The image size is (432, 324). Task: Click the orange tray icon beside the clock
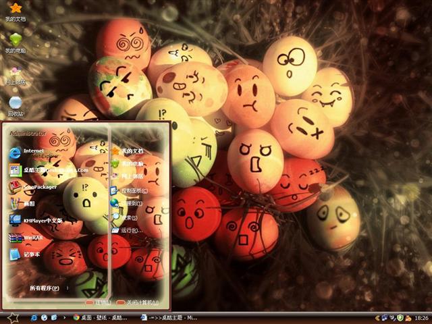tap(408, 318)
